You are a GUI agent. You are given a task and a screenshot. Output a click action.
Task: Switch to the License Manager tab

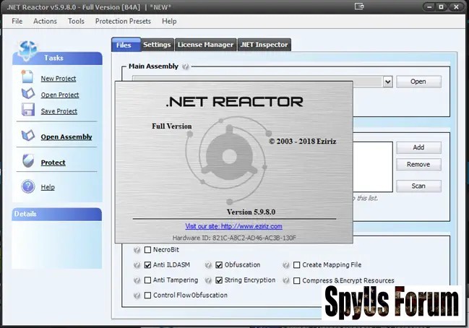[206, 45]
